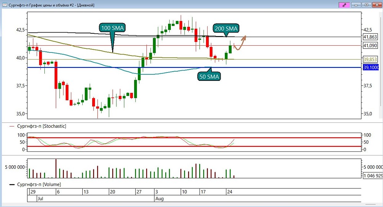Click date marker 29 on time axis

[x=33, y=192]
